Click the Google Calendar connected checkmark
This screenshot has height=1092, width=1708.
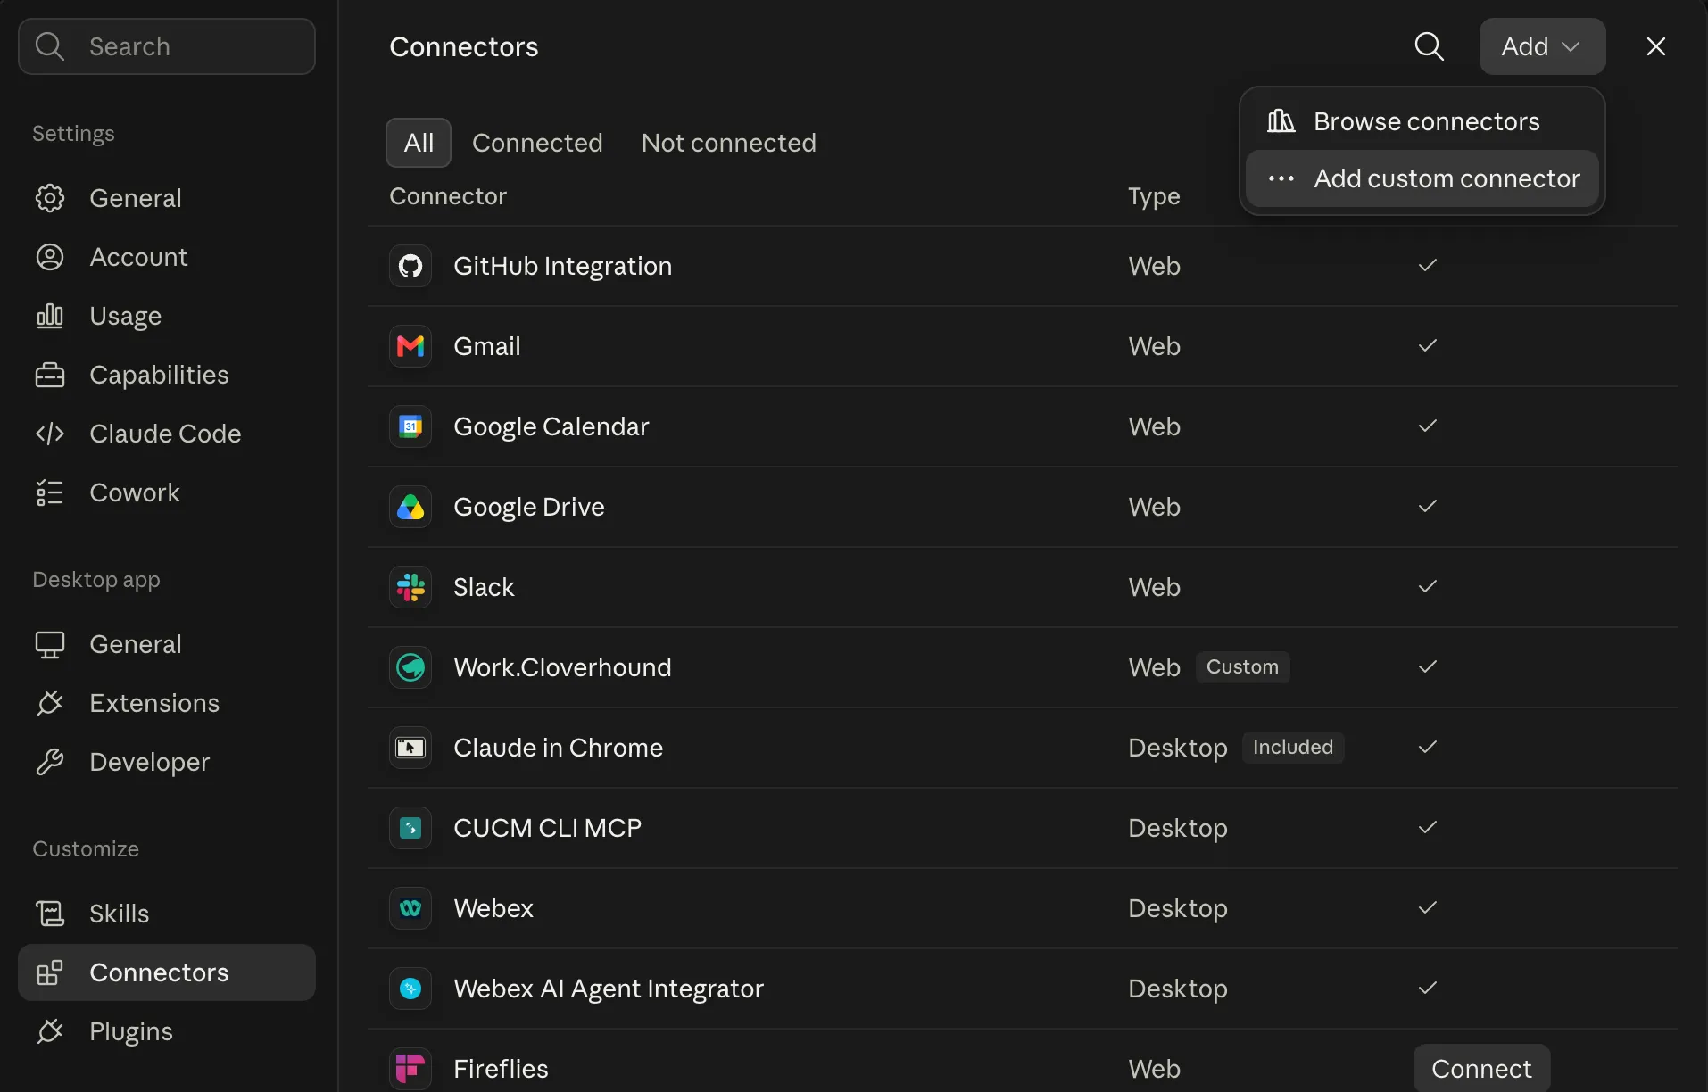[x=1428, y=426]
